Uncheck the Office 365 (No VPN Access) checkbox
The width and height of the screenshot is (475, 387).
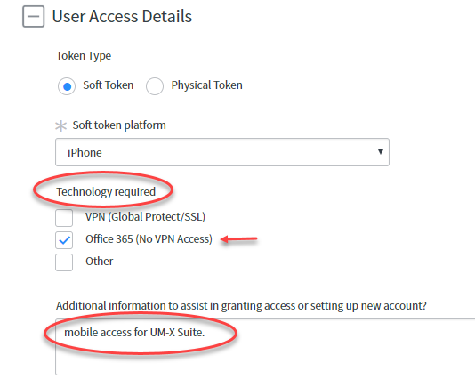64,240
